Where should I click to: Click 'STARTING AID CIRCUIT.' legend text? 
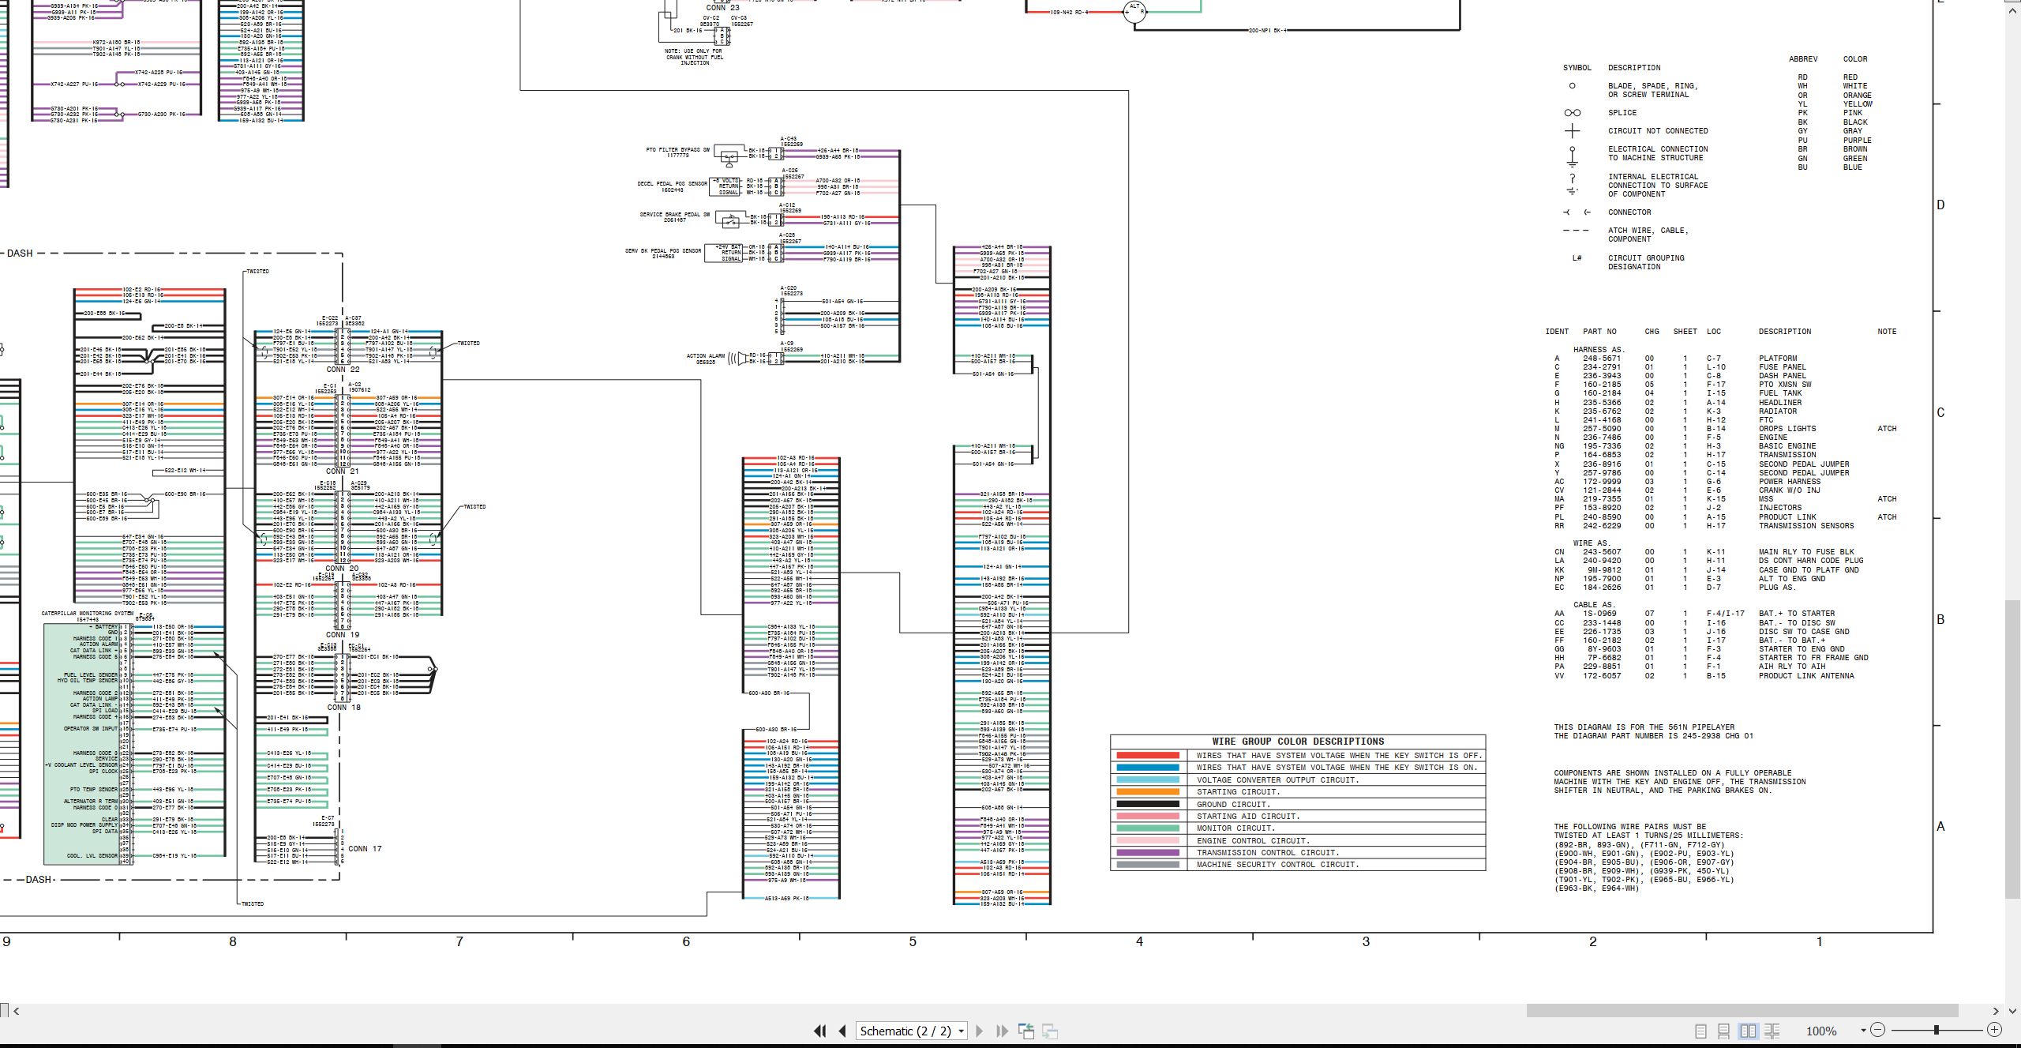[1248, 817]
